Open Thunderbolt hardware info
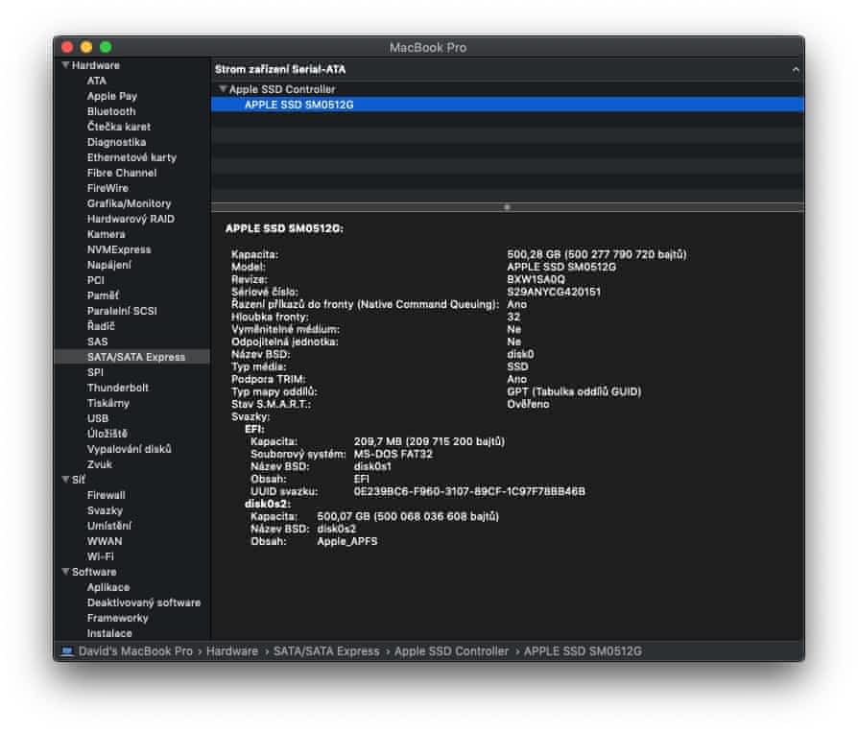 119,388
